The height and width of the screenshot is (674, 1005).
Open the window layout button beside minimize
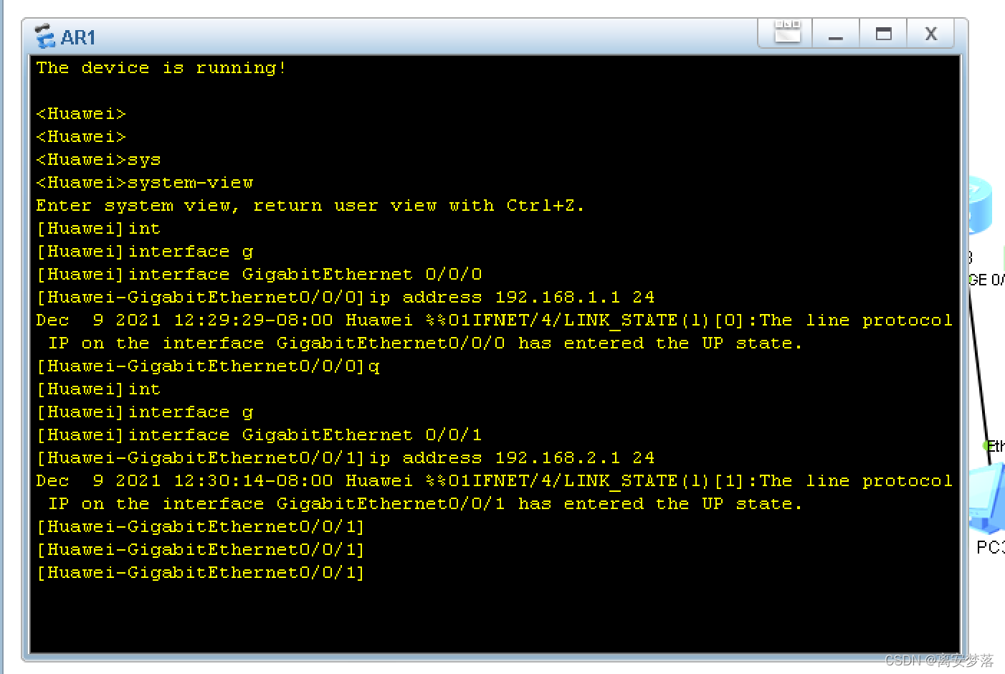787,32
